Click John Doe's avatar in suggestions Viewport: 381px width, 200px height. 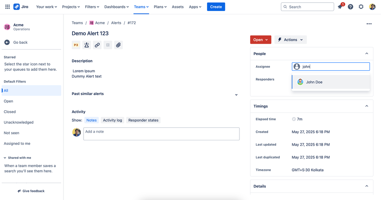coord(300,82)
